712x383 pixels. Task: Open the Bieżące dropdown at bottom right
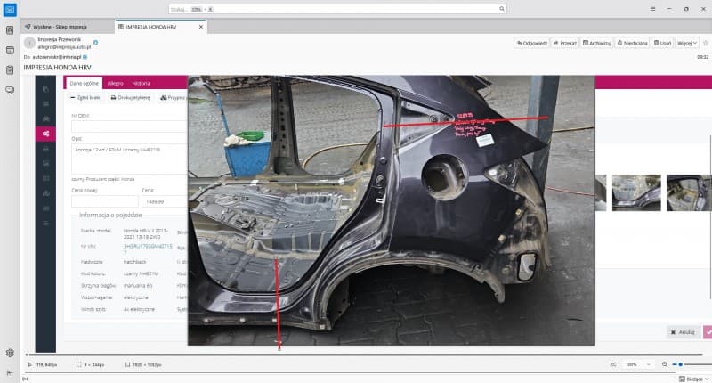point(693,379)
